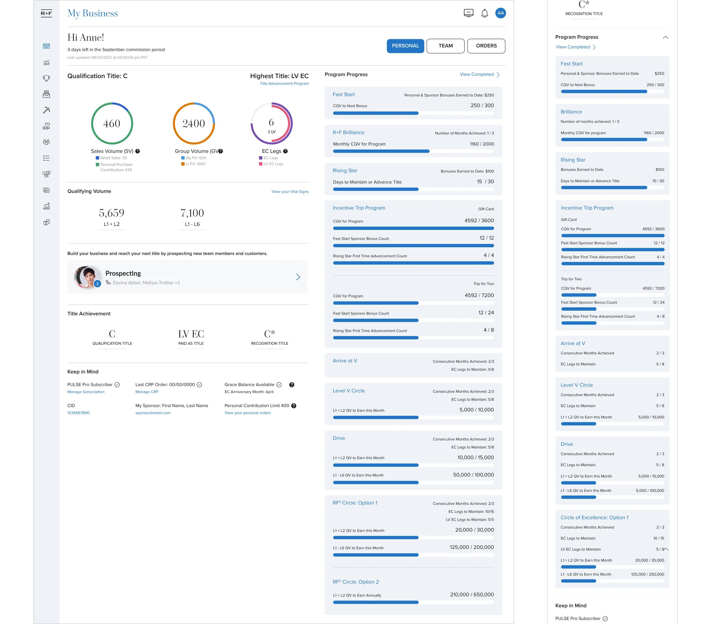This screenshot has width=711, height=624.
Task: Click the bulleted list sidebar icon
Action: click(46, 158)
